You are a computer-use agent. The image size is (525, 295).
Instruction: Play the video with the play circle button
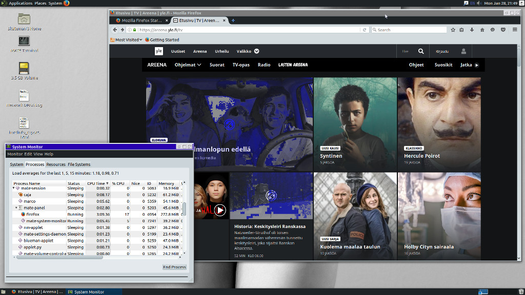pos(220,210)
